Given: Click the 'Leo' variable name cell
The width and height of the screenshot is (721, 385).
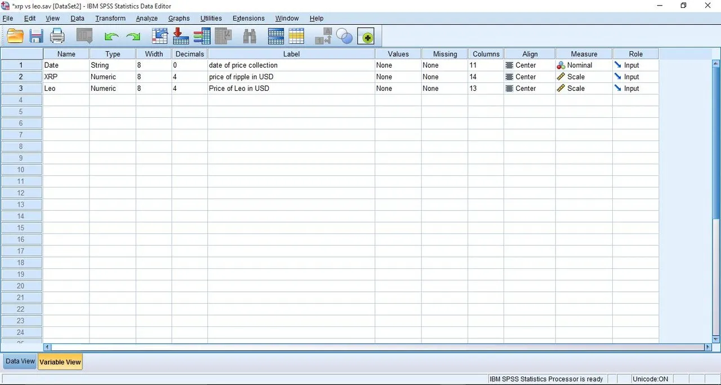Looking at the screenshot, I should click(66, 88).
